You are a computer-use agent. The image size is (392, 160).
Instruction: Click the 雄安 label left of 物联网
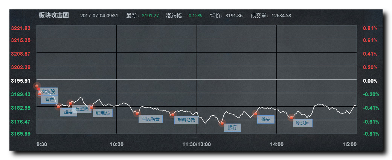(x=265, y=119)
